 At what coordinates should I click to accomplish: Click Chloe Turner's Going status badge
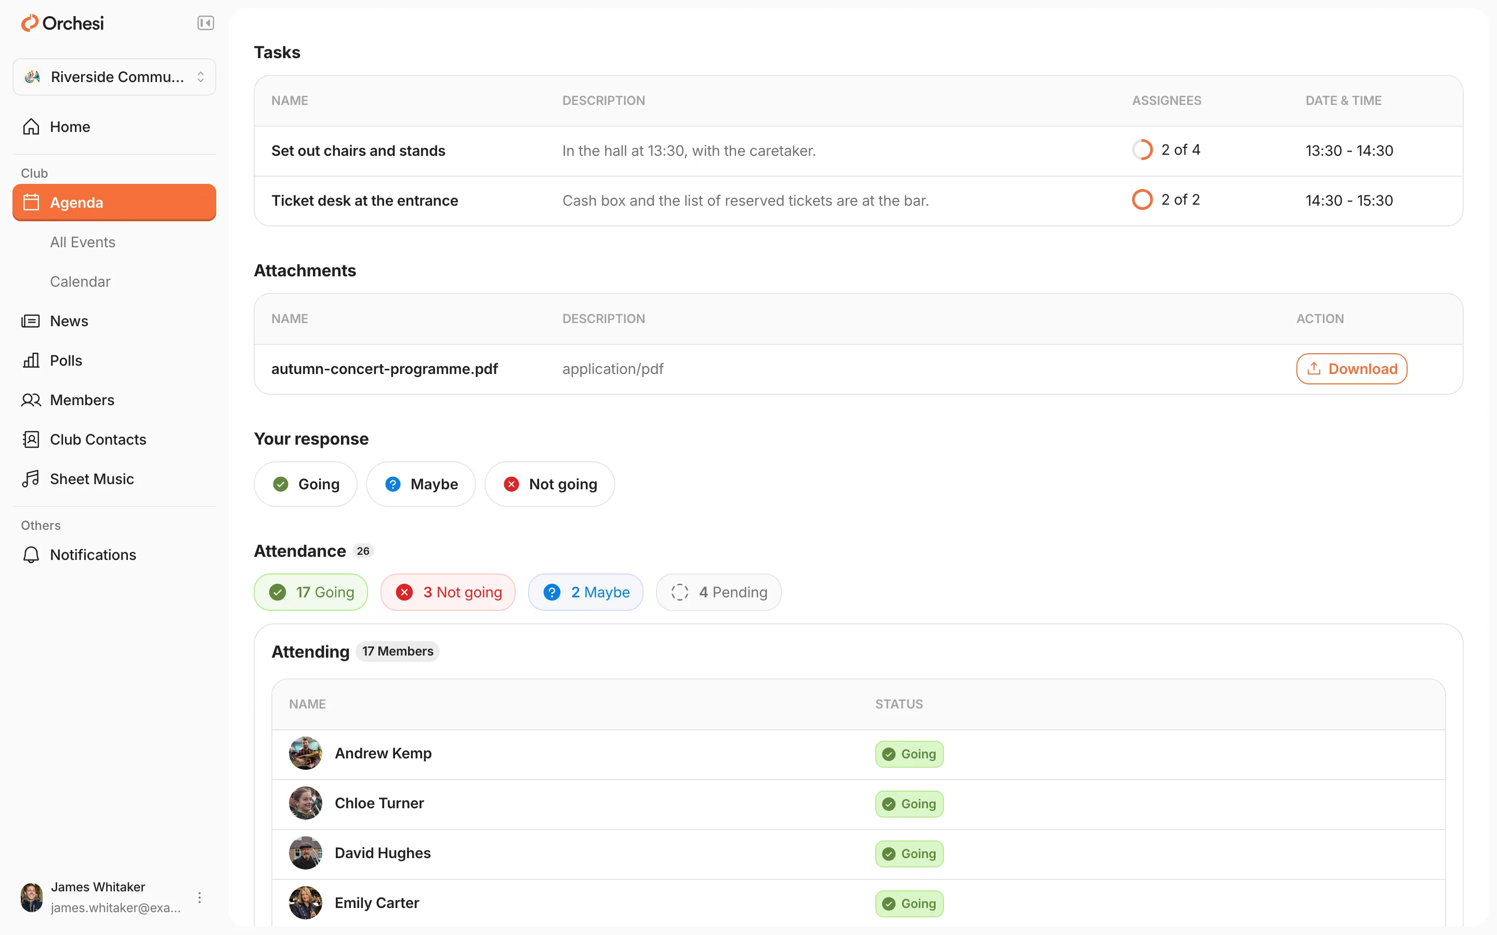coord(909,804)
